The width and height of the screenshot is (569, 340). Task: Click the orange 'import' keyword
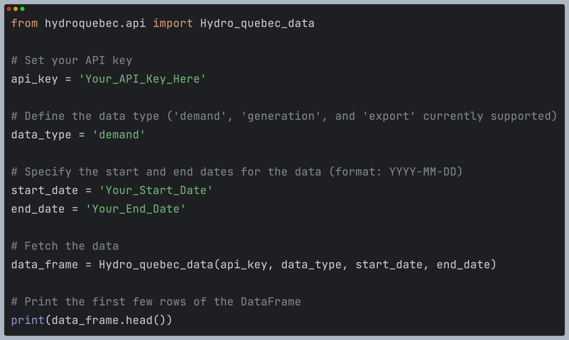pyautogui.click(x=173, y=23)
